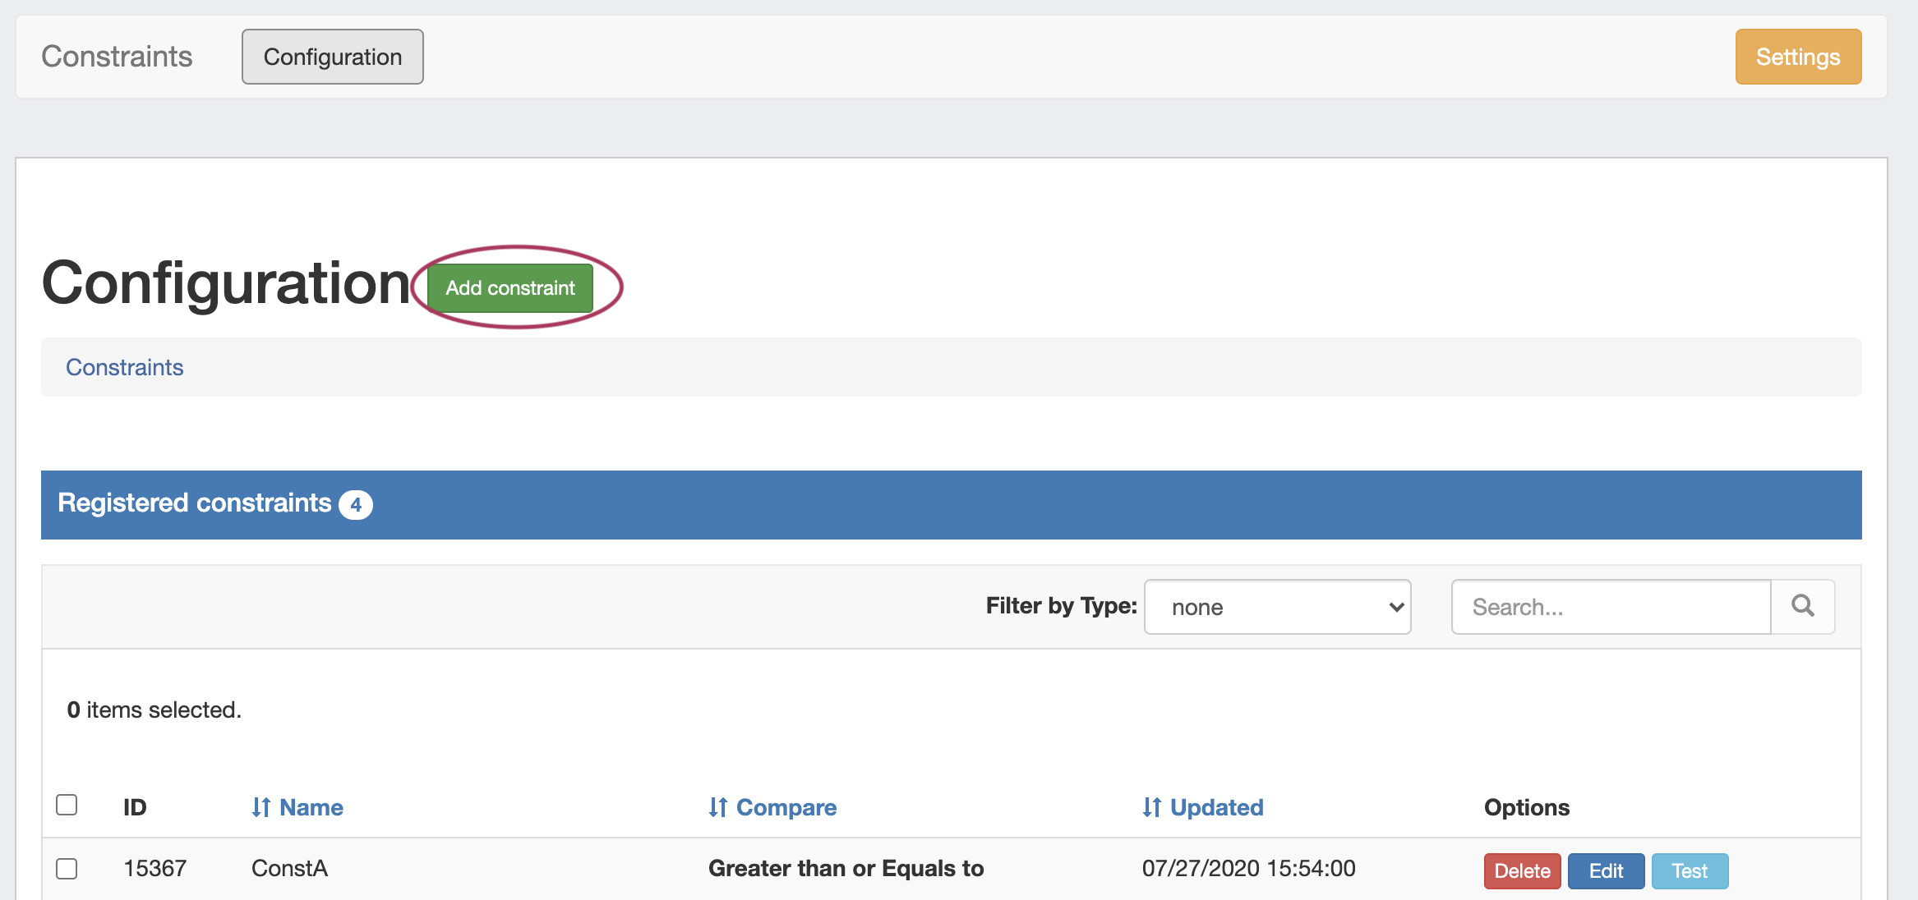The height and width of the screenshot is (900, 1918).
Task: Click the registered constraints count badge
Action: pos(356,504)
